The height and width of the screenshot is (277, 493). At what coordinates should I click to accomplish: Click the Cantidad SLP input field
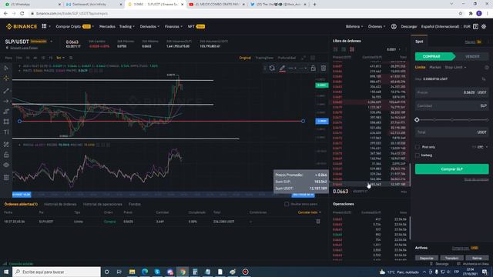click(452, 106)
